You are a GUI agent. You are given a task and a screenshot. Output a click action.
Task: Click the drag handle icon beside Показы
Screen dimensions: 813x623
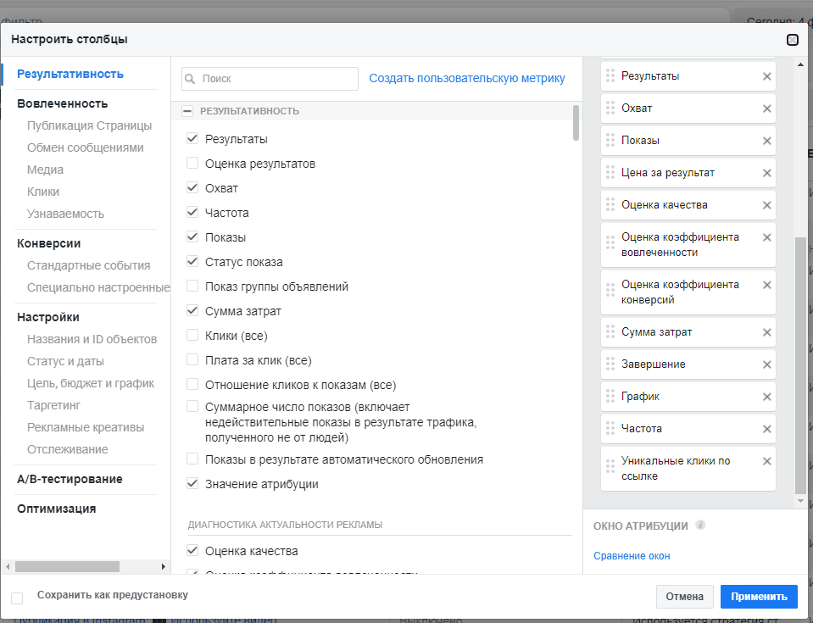click(610, 141)
